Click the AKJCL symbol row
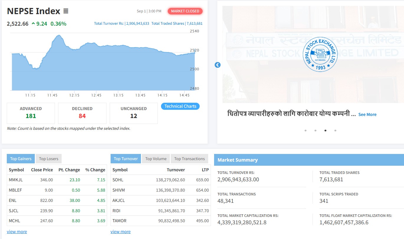Viewport: 404px width, 239px height. [161, 200]
